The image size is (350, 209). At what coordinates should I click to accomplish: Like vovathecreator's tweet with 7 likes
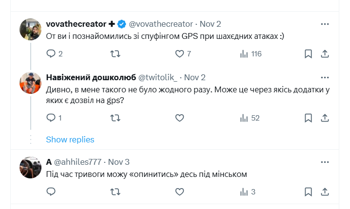coord(179,54)
